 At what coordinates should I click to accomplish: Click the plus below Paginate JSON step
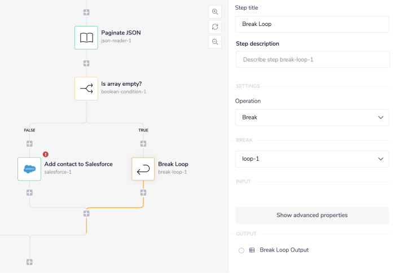pyautogui.click(x=86, y=63)
